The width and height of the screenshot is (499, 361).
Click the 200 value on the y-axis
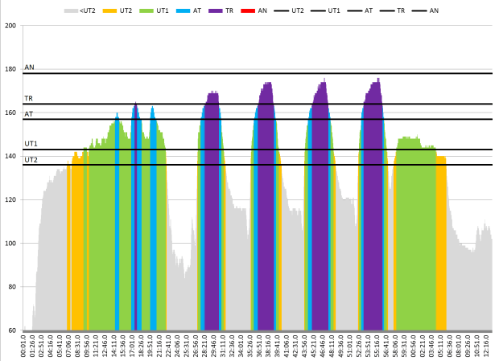point(10,26)
